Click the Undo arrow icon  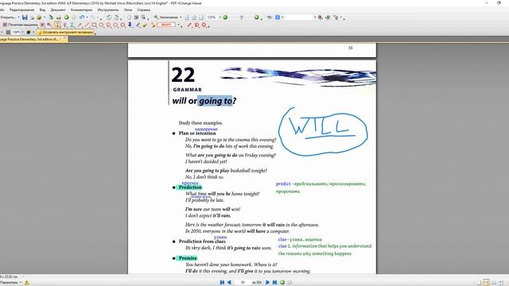click(81, 17)
